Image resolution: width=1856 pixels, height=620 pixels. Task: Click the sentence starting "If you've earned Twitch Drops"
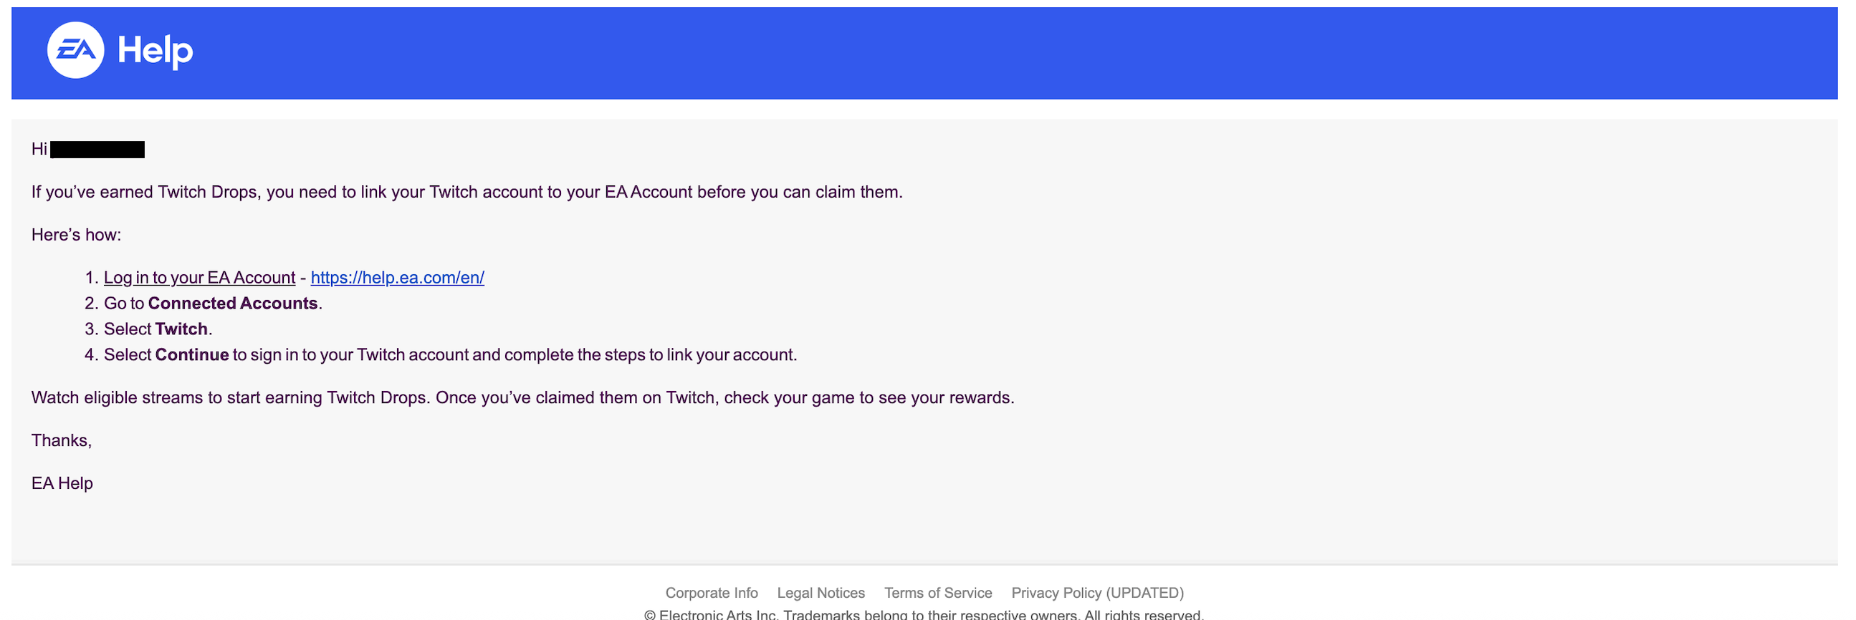pos(467,193)
